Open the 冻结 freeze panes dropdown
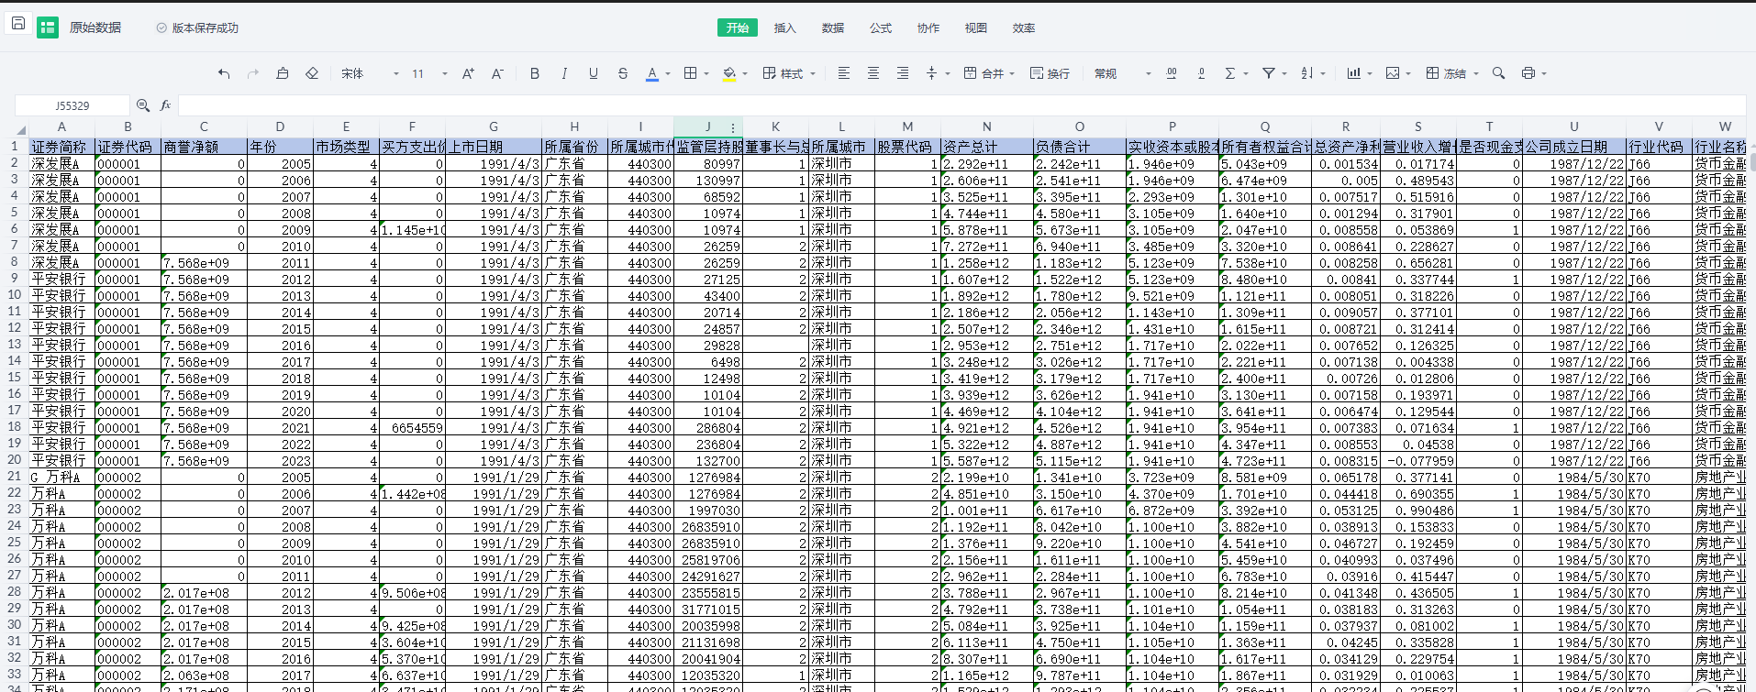Viewport: 1756px width, 692px height. pyautogui.click(x=1452, y=73)
